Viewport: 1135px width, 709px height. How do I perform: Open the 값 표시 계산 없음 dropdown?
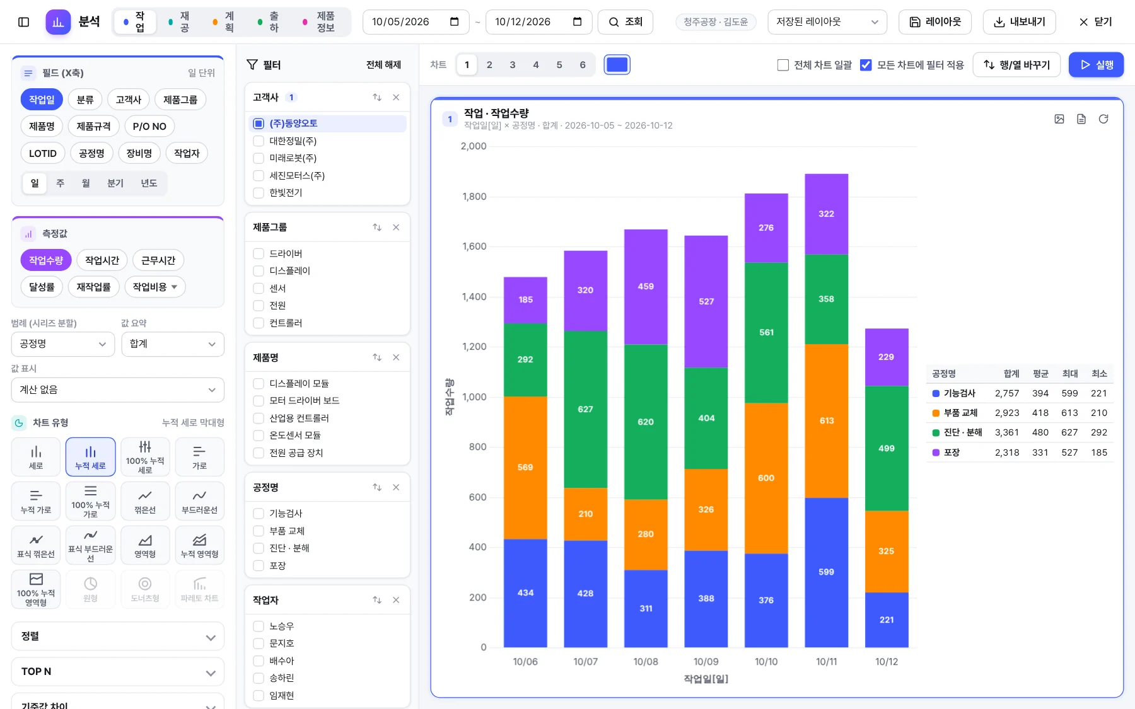(118, 389)
